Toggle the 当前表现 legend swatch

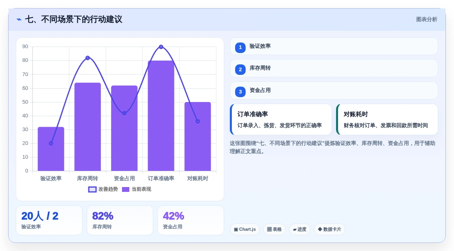(x=126, y=189)
